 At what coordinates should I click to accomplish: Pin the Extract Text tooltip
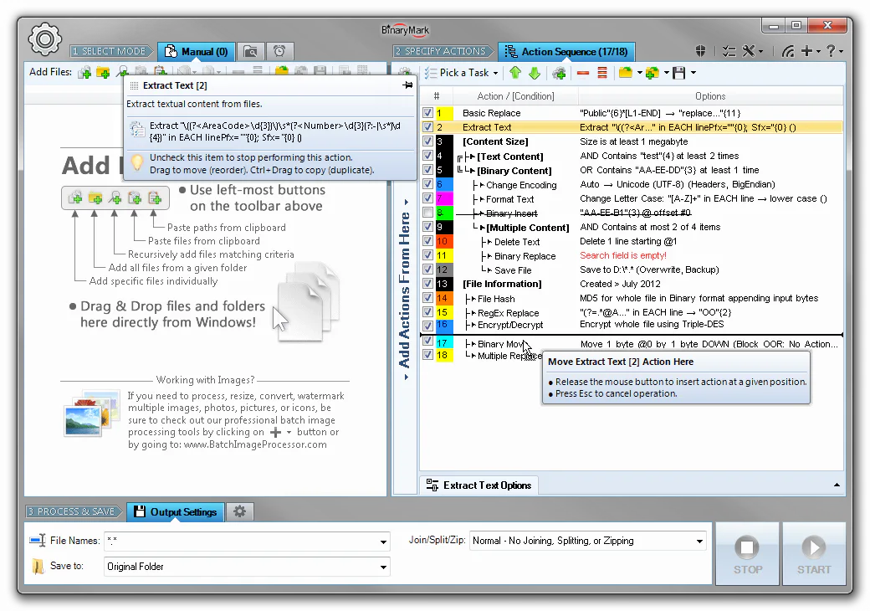pyautogui.click(x=408, y=85)
